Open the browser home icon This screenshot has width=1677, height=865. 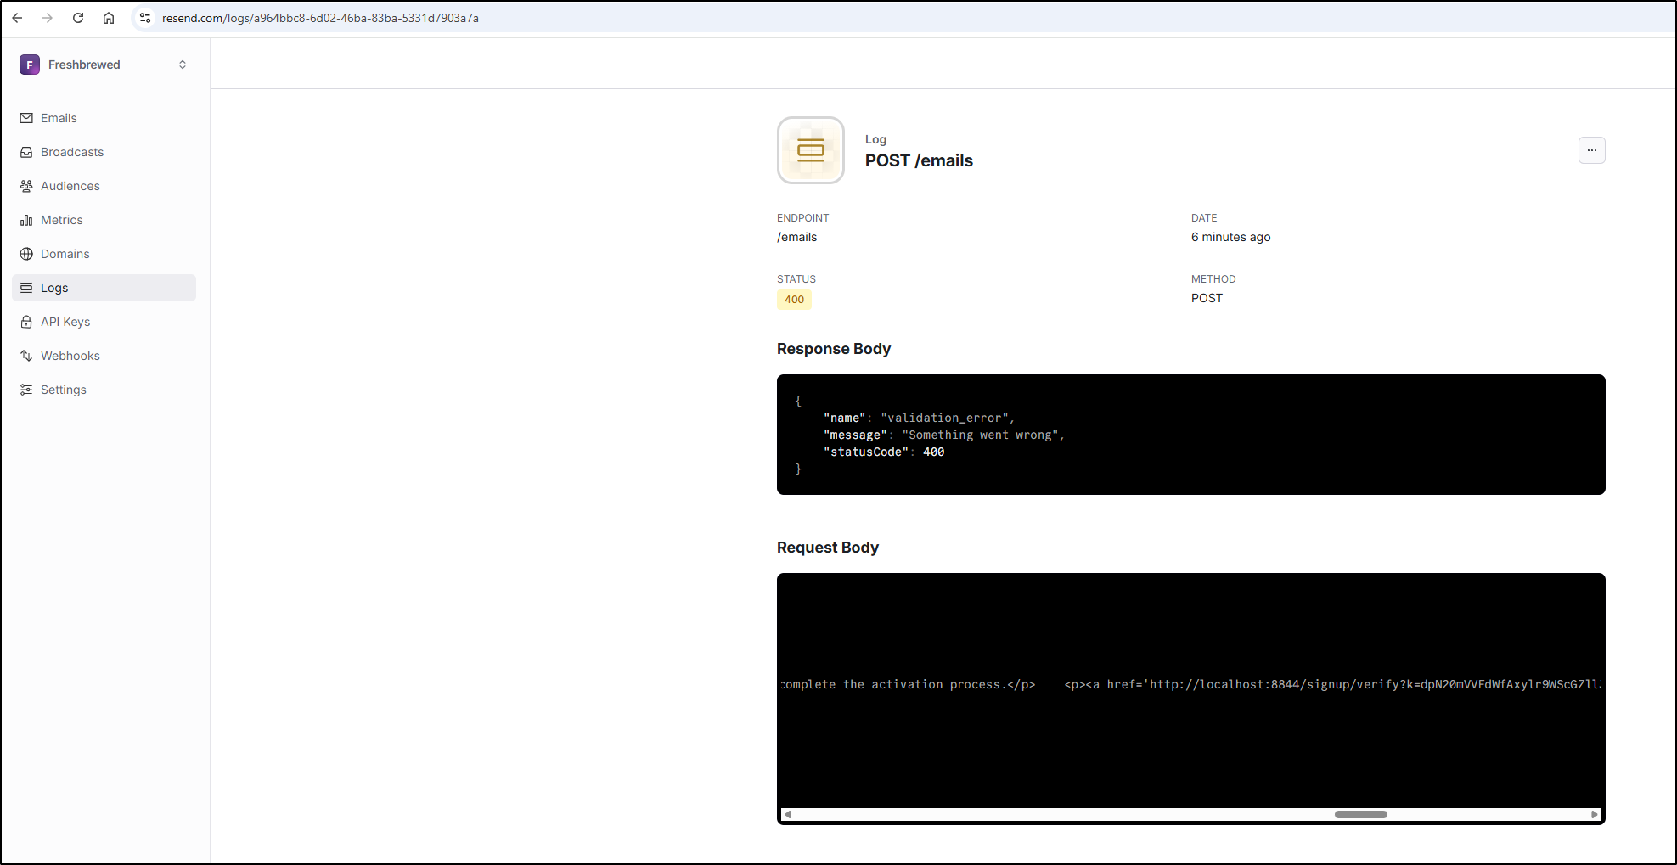109,18
